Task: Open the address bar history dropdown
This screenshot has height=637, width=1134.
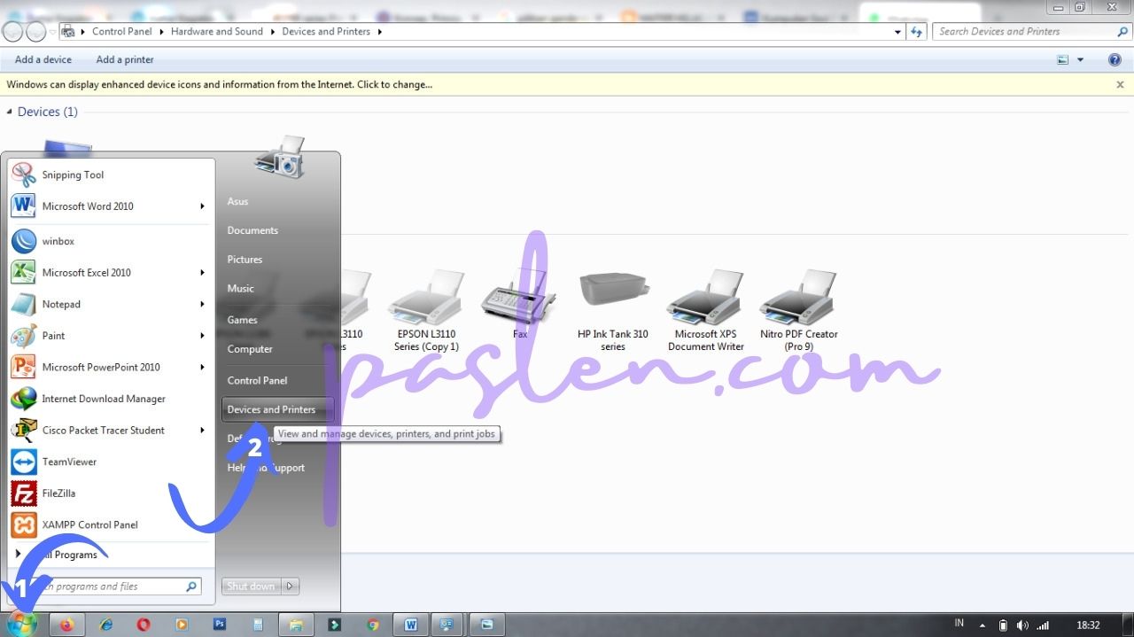Action: (897, 32)
